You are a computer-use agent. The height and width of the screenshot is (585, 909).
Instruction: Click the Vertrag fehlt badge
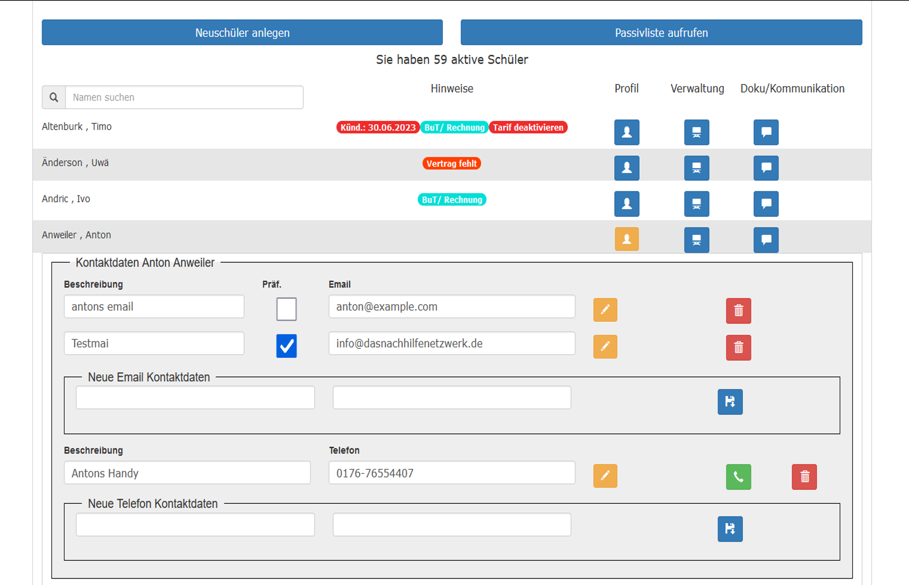point(451,164)
